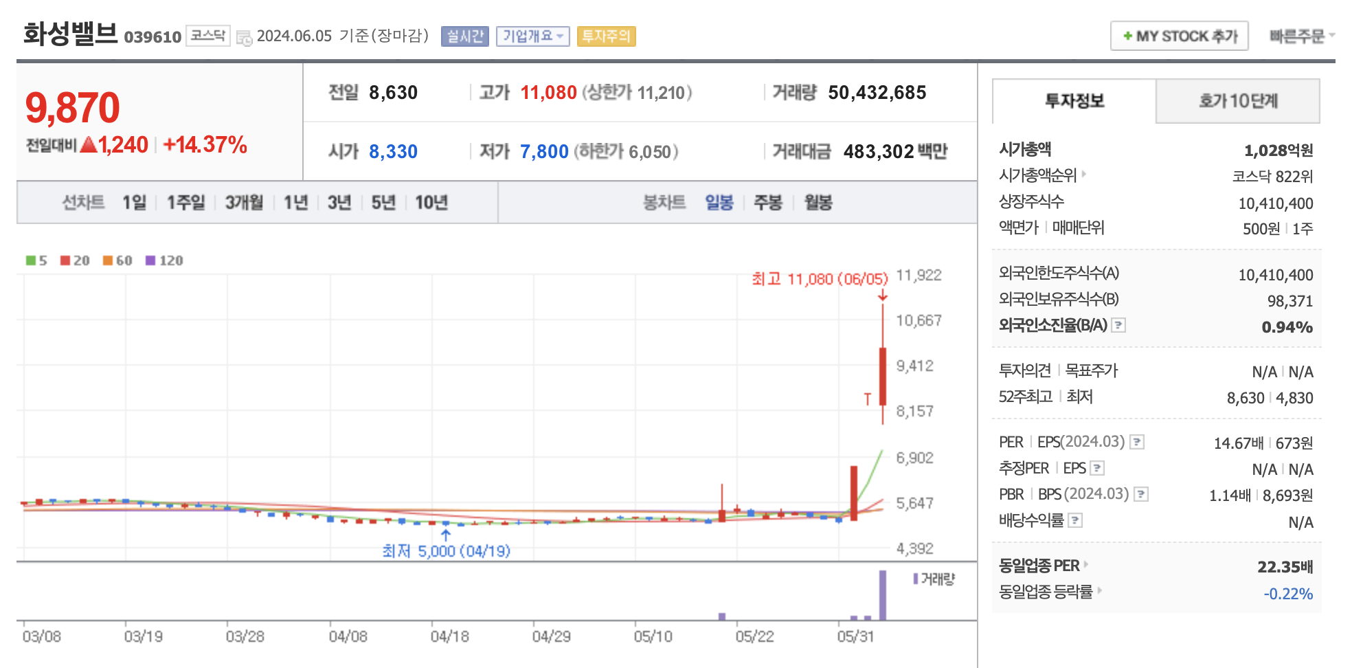The image size is (1363, 668).
Task: Switch to the 호가10단계 tab
Action: 1238,101
